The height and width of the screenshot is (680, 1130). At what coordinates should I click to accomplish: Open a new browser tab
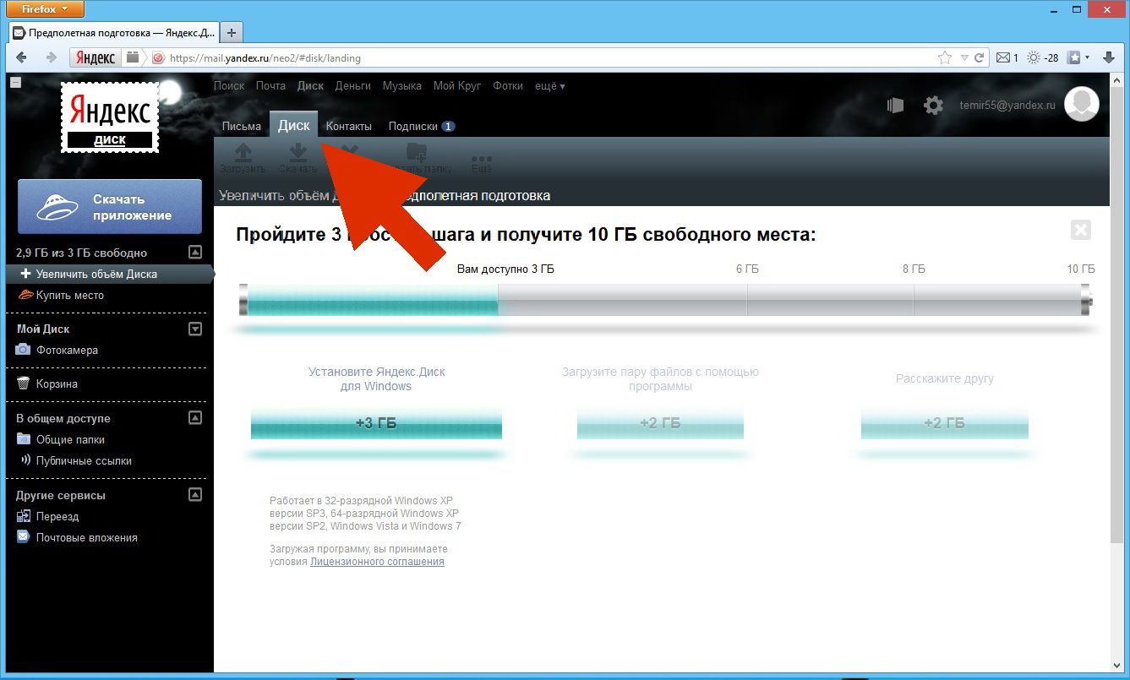[x=230, y=33]
